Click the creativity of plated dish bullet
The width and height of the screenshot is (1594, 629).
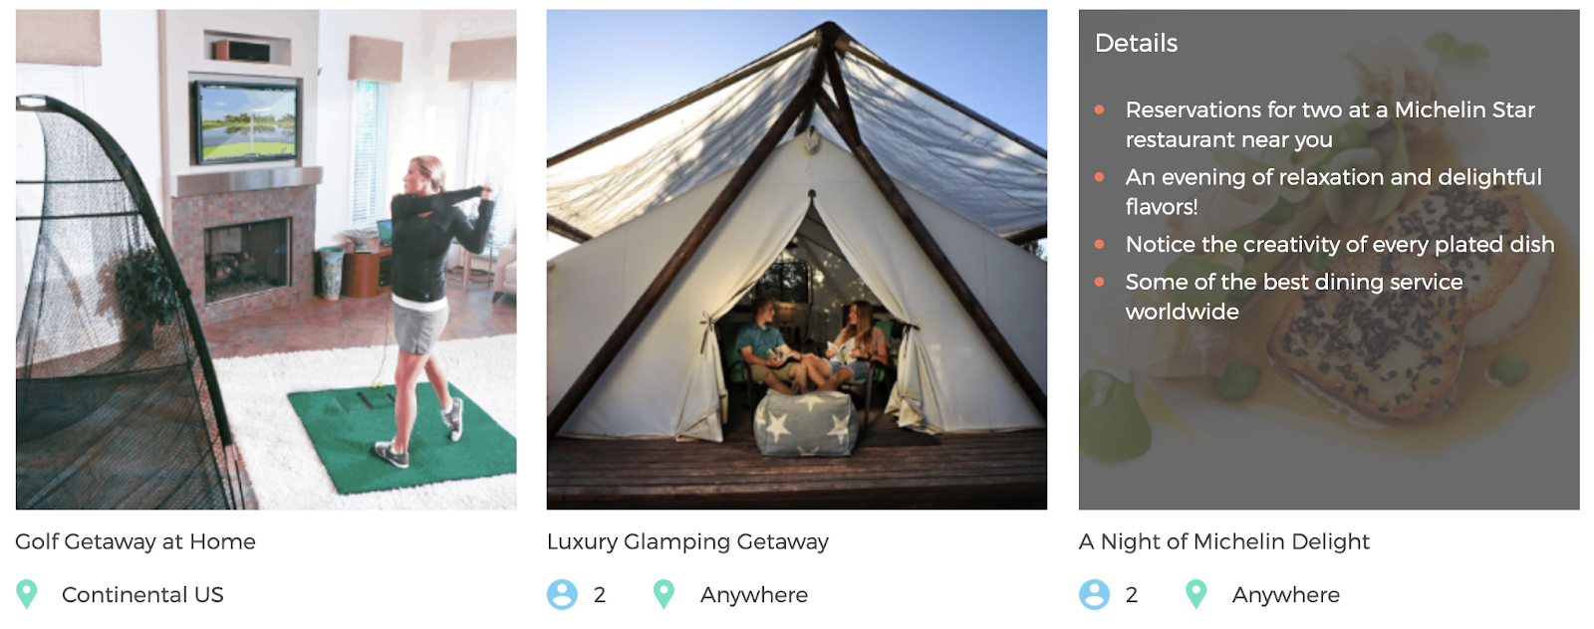point(1340,245)
